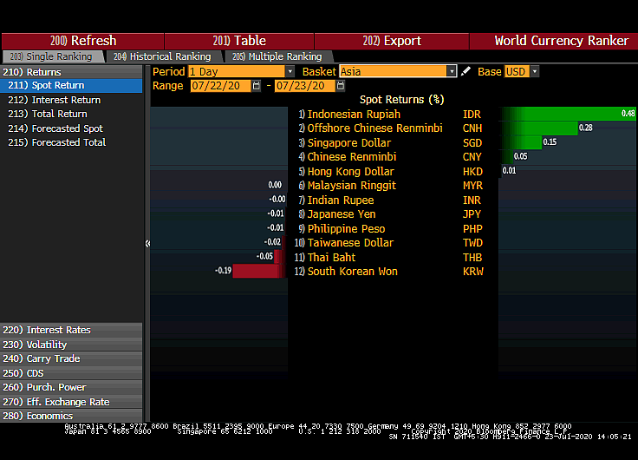Open the Chinese Renminbi CNY row link
Image resolution: width=638 pixels, height=460 pixels.
point(352,156)
